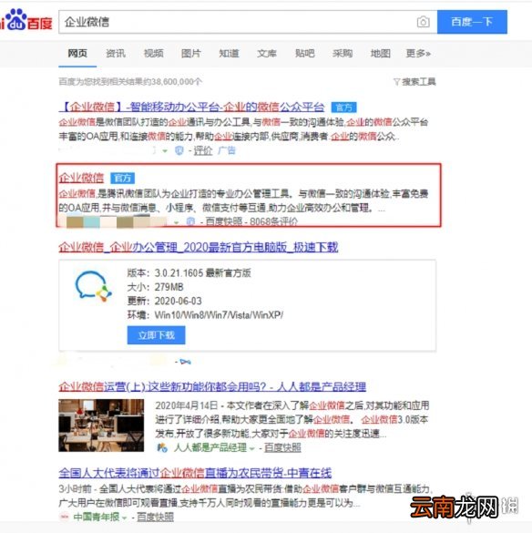Open 全国人大代表将通过企业微信直播 news link
Image resolution: width=532 pixels, height=533 pixels.
(x=195, y=473)
